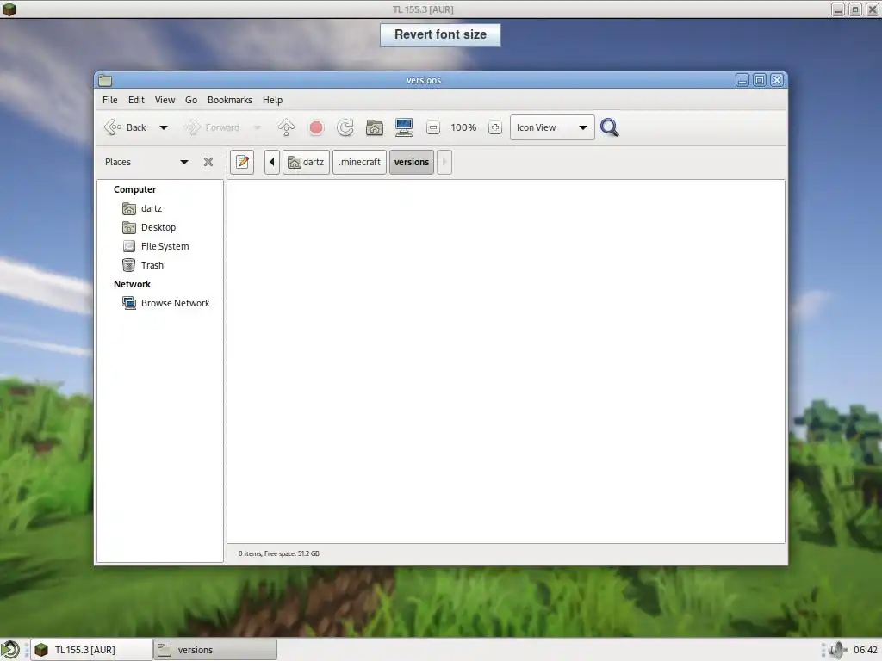Zoom in with the plus icon

coord(495,127)
